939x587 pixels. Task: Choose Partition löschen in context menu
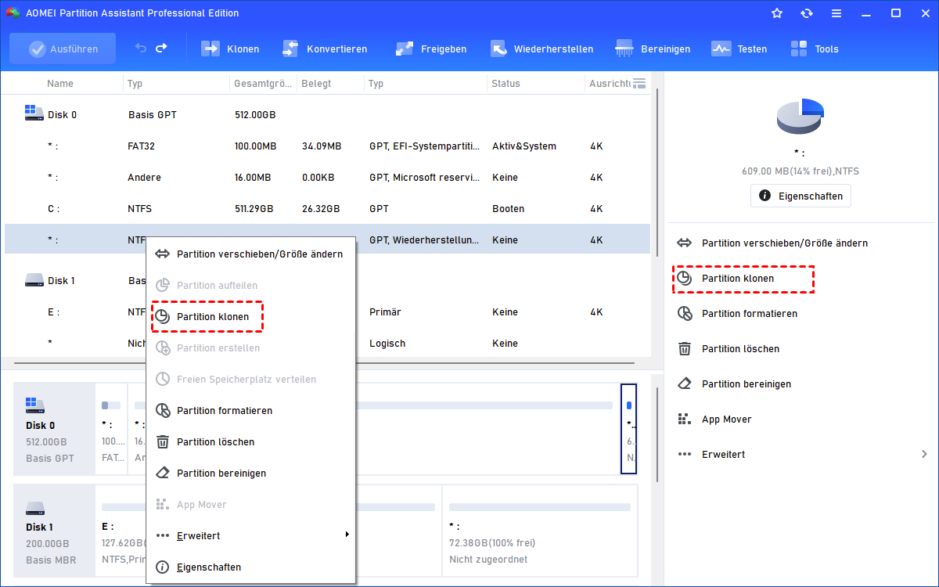[x=250, y=441]
